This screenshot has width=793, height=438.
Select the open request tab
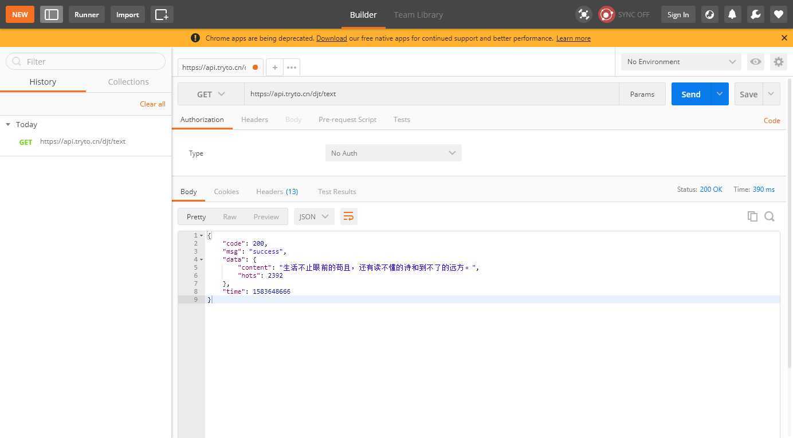point(220,67)
